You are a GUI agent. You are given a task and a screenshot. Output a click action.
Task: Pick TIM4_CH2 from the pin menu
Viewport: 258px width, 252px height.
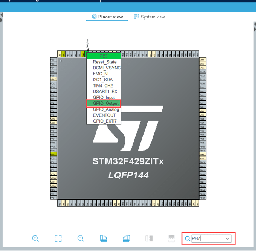click(102, 86)
